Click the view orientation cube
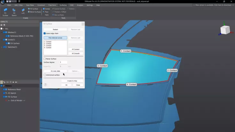 tap(224, 30)
